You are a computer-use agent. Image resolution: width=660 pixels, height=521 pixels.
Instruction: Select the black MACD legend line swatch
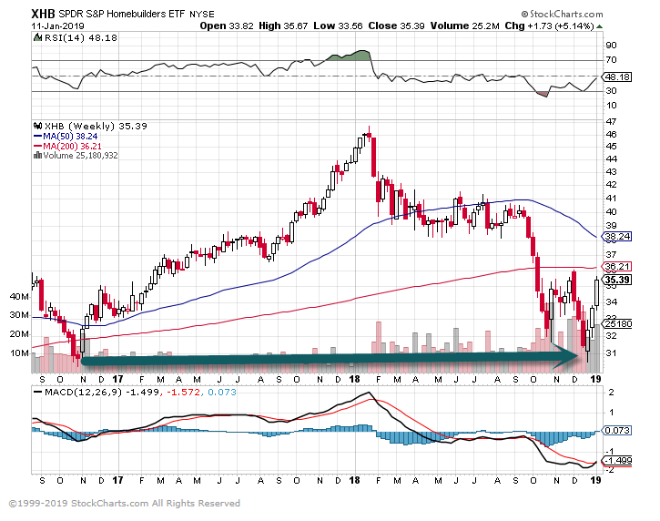37,393
